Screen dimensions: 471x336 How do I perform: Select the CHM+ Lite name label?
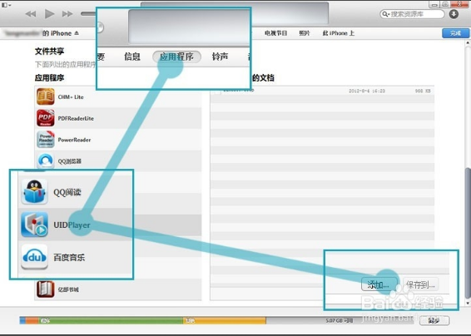pos(71,97)
